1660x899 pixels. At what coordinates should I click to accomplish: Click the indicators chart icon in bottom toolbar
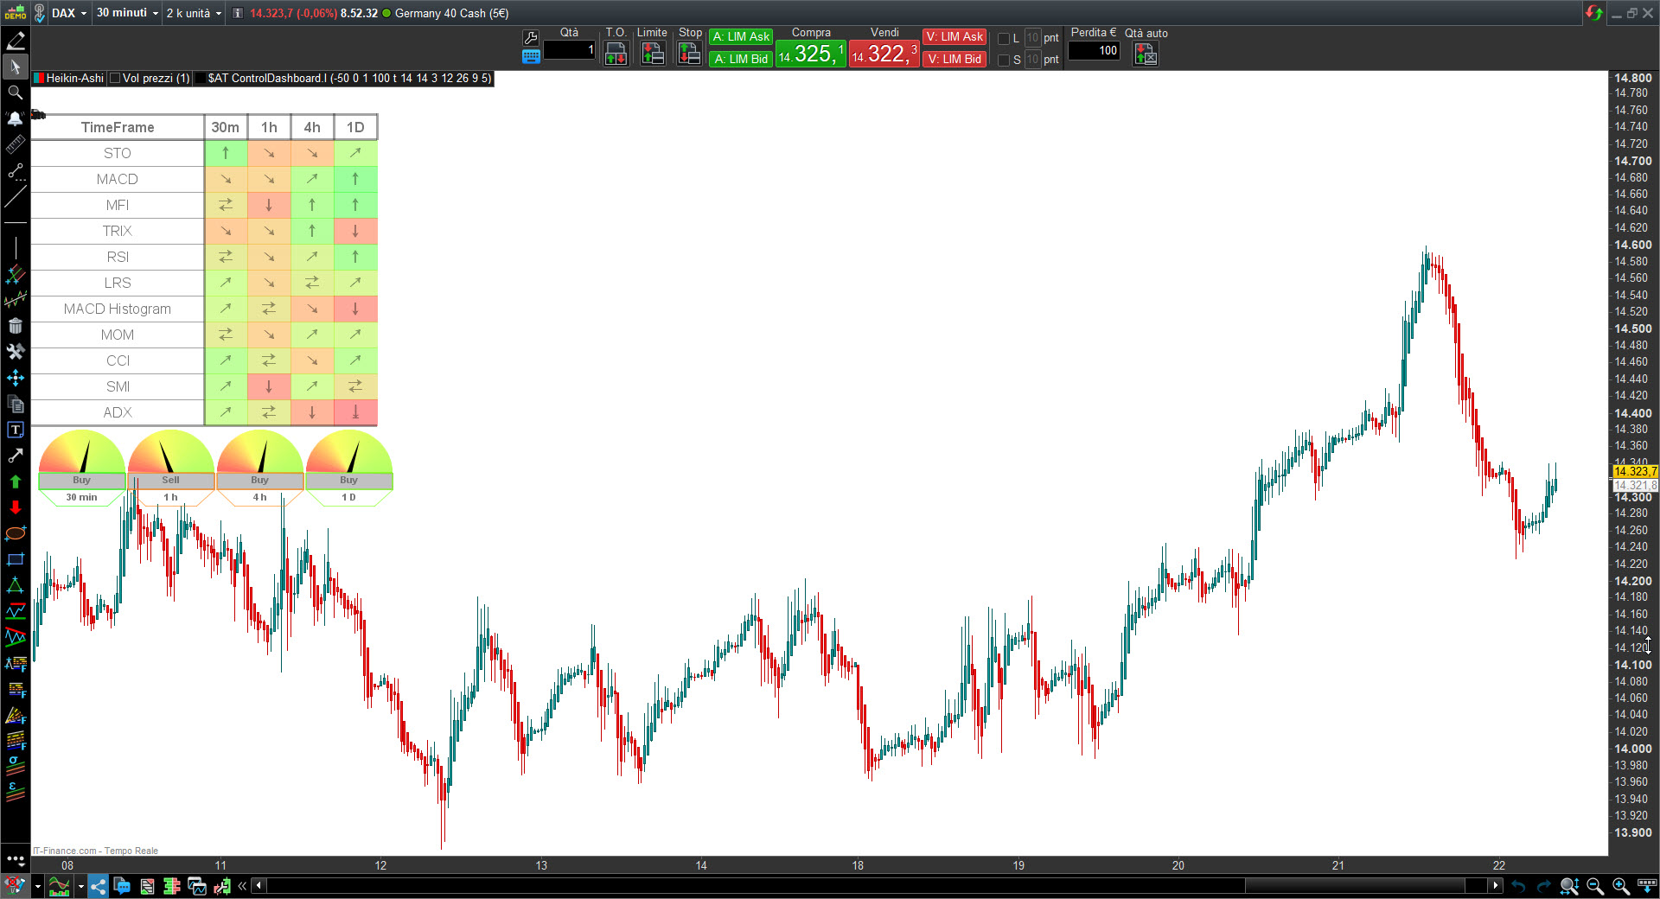click(58, 886)
